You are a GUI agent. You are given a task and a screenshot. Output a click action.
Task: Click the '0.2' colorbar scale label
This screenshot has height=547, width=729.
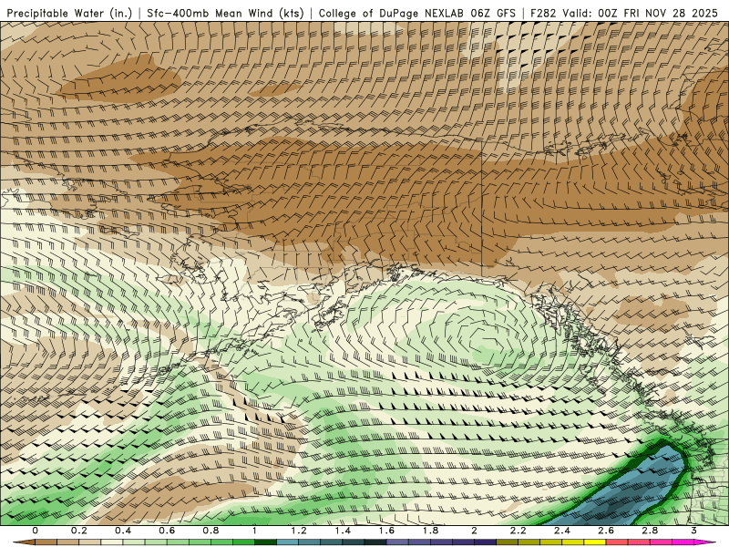pyautogui.click(x=79, y=531)
